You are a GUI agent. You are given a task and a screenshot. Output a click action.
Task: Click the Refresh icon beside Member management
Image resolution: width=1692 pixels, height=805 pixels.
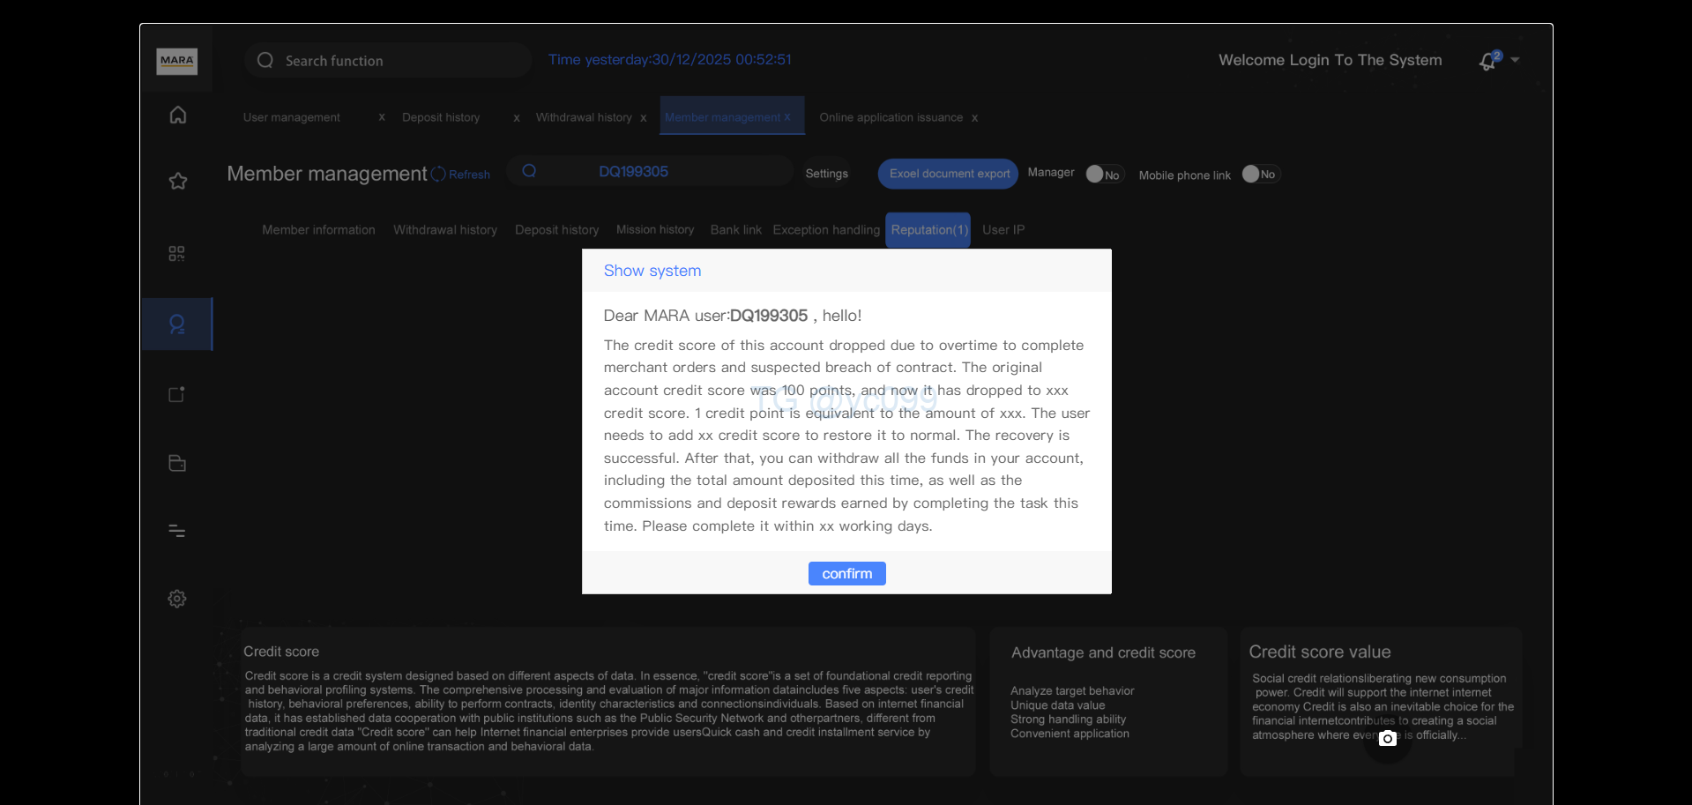[438, 175]
